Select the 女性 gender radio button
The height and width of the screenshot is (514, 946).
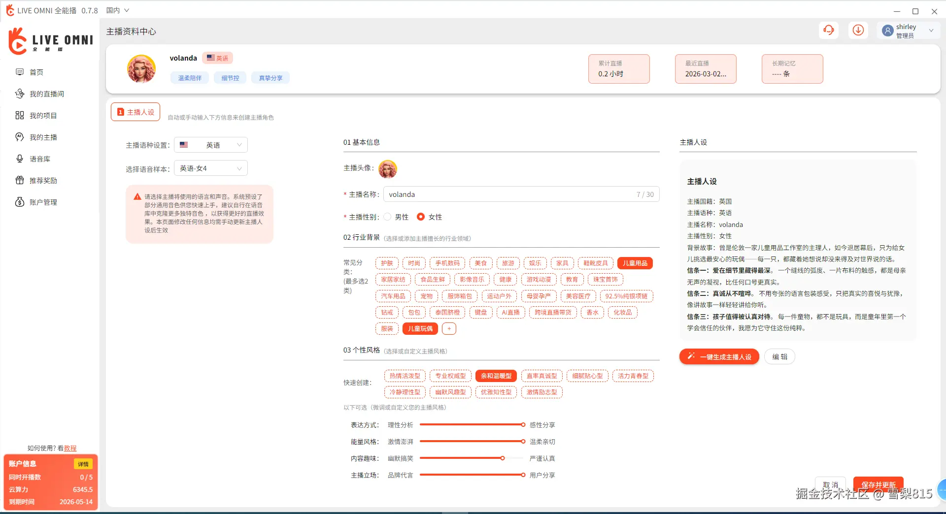(421, 217)
